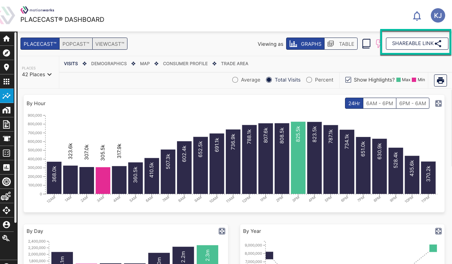The width and height of the screenshot is (452, 264).
Task: Open the bar chart sidebar icon
Action: tap(6, 167)
